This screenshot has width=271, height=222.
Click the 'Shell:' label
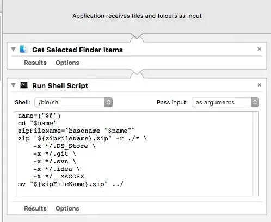[23, 102]
